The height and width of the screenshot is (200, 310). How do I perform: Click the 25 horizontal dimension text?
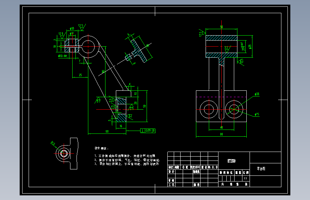click(x=80, y=75)
